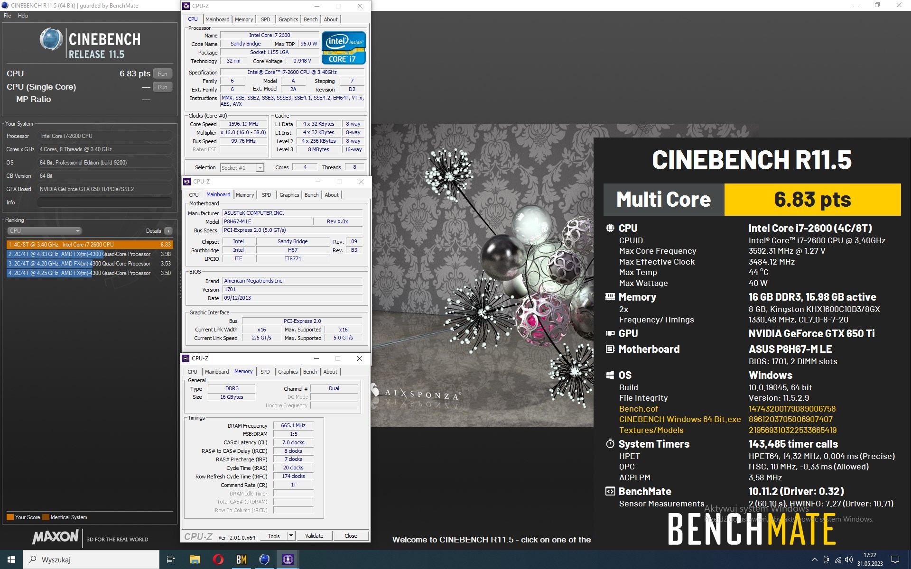Open volume control in the system tray
The height and width of the screenshot is (569, 911).
(x=849, y=560)
